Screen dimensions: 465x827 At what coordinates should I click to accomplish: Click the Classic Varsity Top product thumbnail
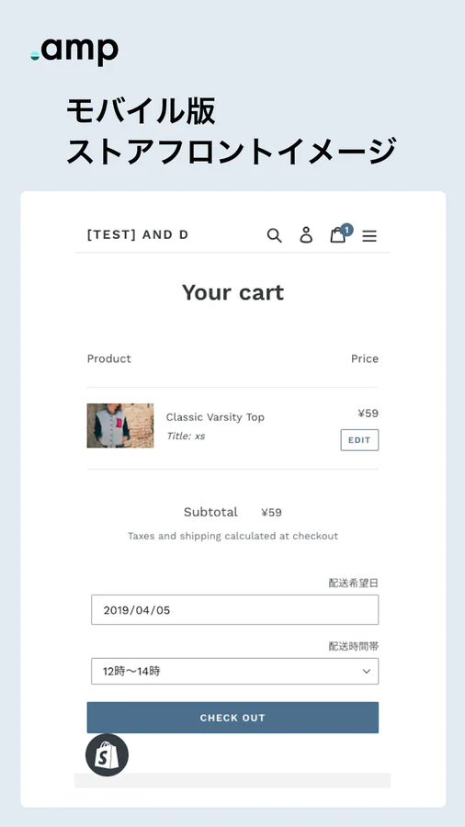pyautogui.click(x=120, y=425)
